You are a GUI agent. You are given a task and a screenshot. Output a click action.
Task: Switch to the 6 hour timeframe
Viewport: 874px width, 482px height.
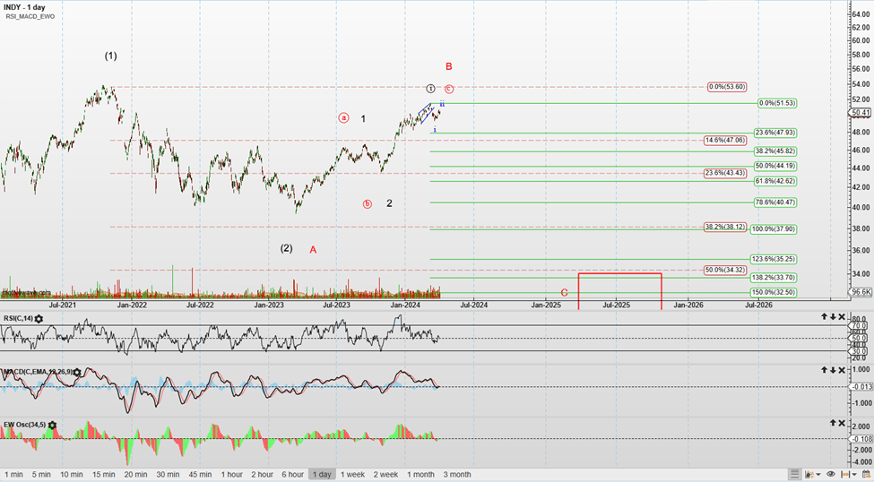292,474
